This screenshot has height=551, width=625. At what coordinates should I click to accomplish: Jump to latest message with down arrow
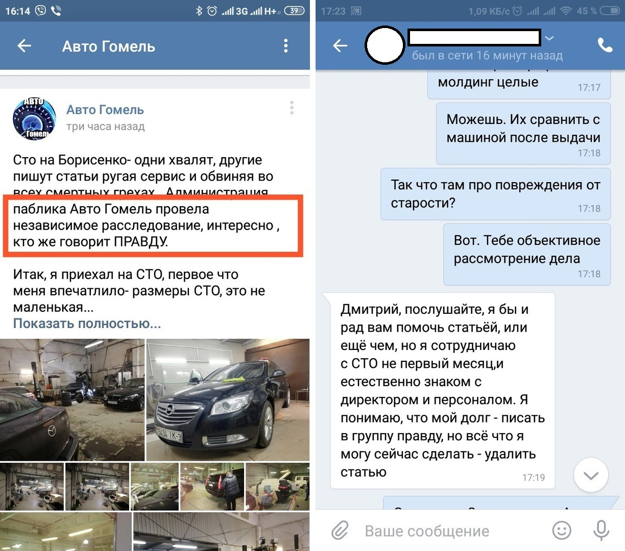click(x=591, y=475)
